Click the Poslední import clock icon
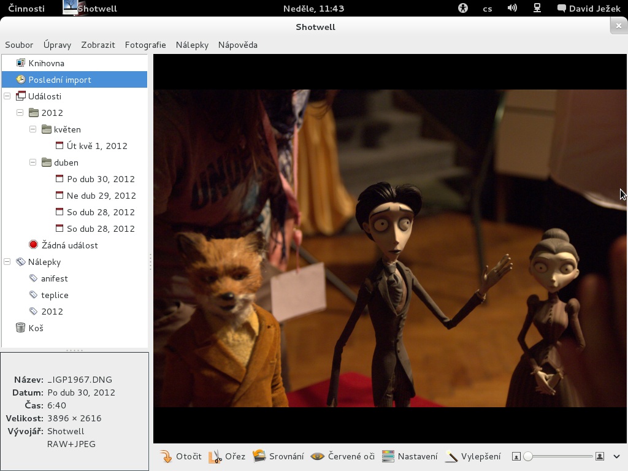The width and height of the screenshot is (628, 471). tap(20, 79)
